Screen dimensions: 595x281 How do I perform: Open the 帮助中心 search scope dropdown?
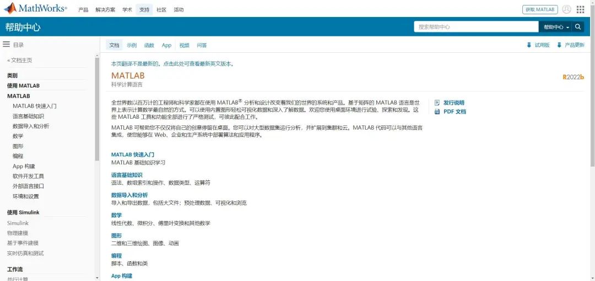tap(556, 27)
